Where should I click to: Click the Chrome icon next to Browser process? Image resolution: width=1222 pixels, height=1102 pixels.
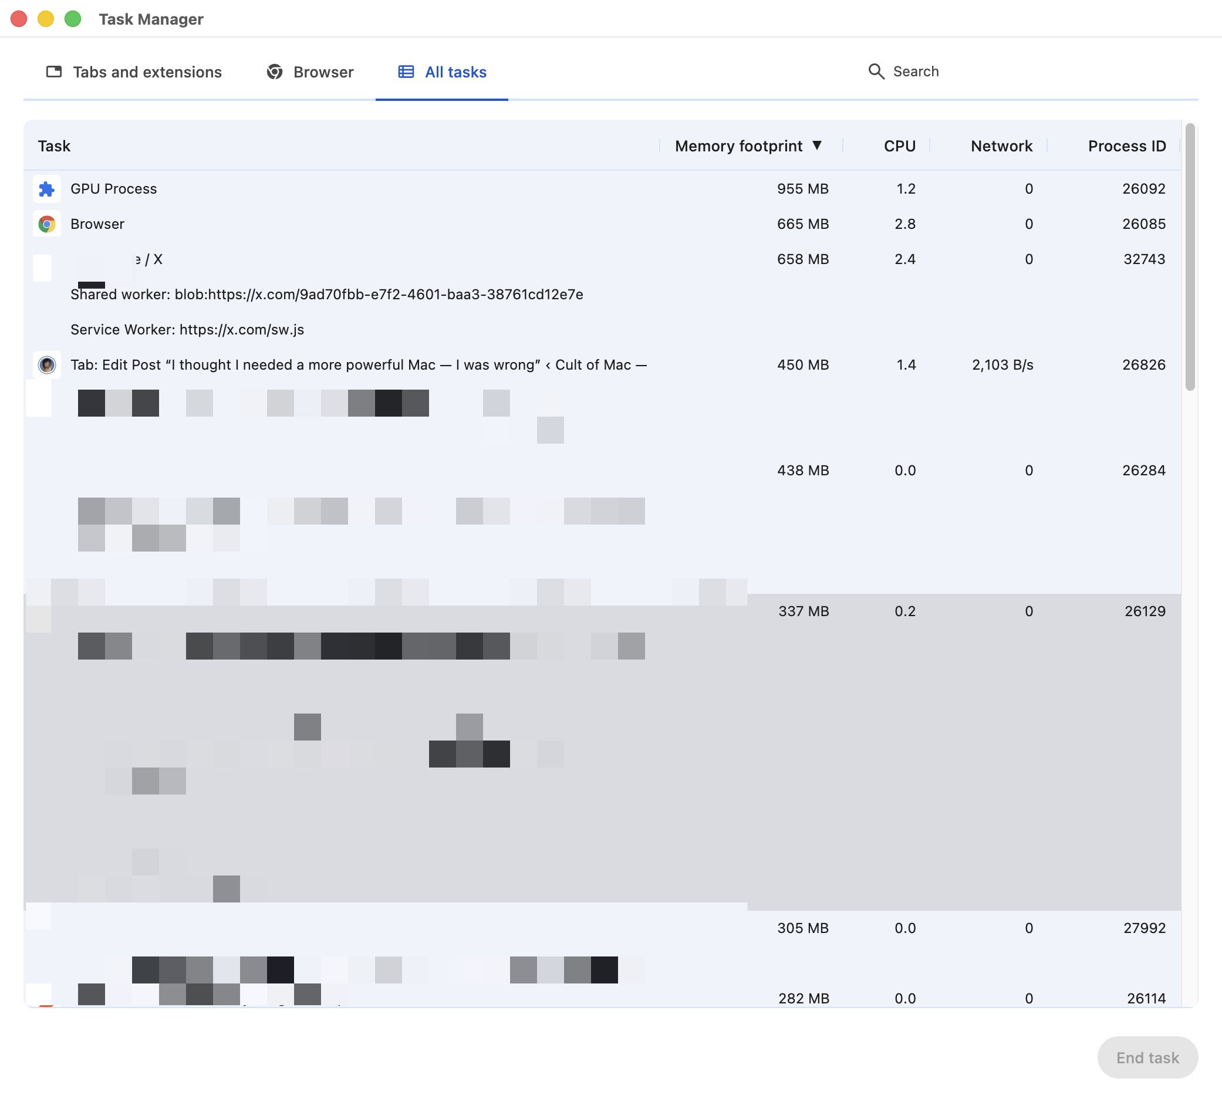pos(46,224)
